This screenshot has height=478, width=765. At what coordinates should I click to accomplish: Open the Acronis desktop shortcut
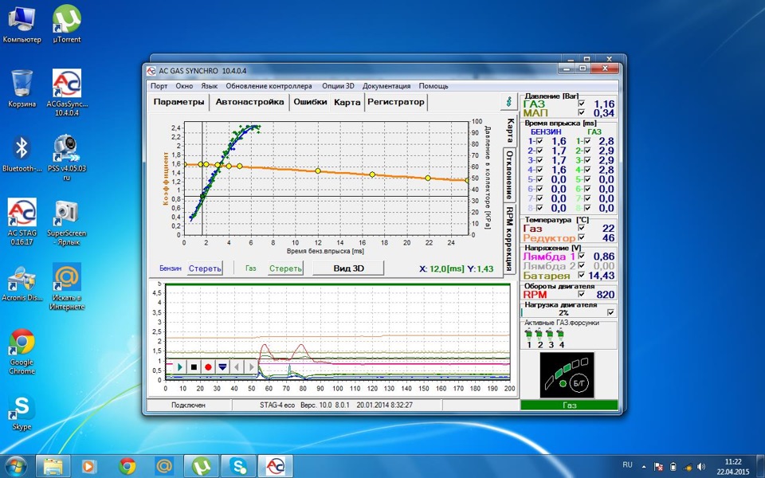tap(22, 282)
